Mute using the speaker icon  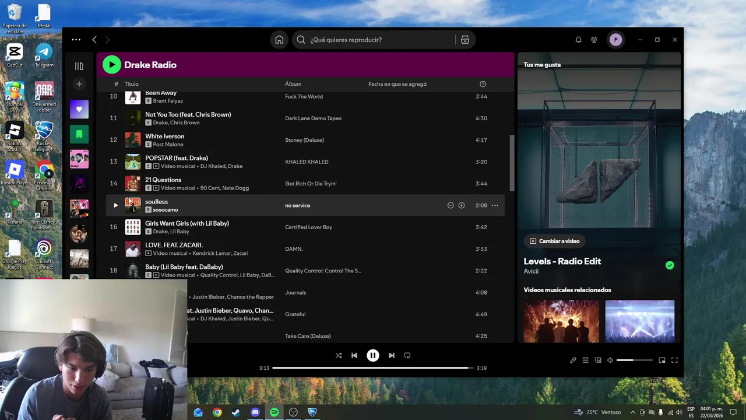610,360
